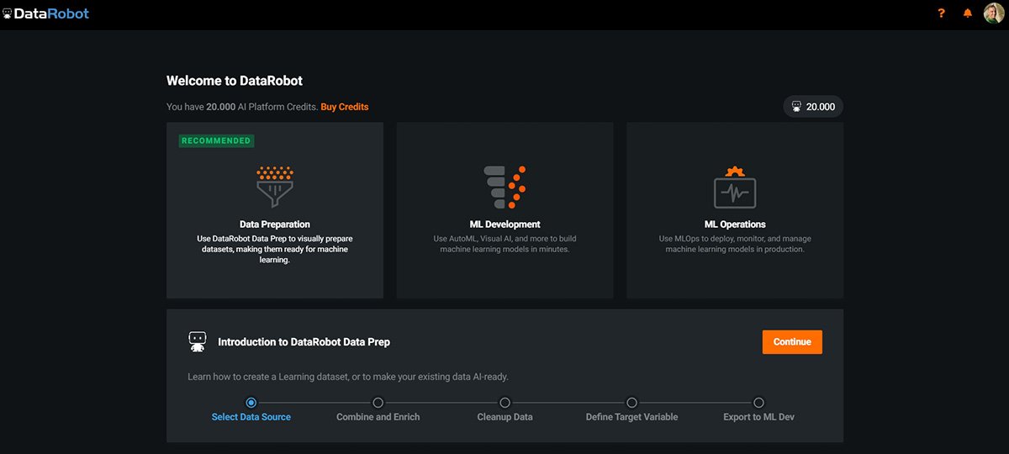Click the RECOMMENDED badge on Data Preparation
Viewport: 1009px width, 454px height.
(216, 140)
